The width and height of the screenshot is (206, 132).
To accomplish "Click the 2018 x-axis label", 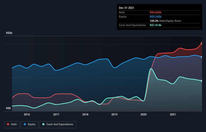I will pyautogui.click(x=85, y=114).
